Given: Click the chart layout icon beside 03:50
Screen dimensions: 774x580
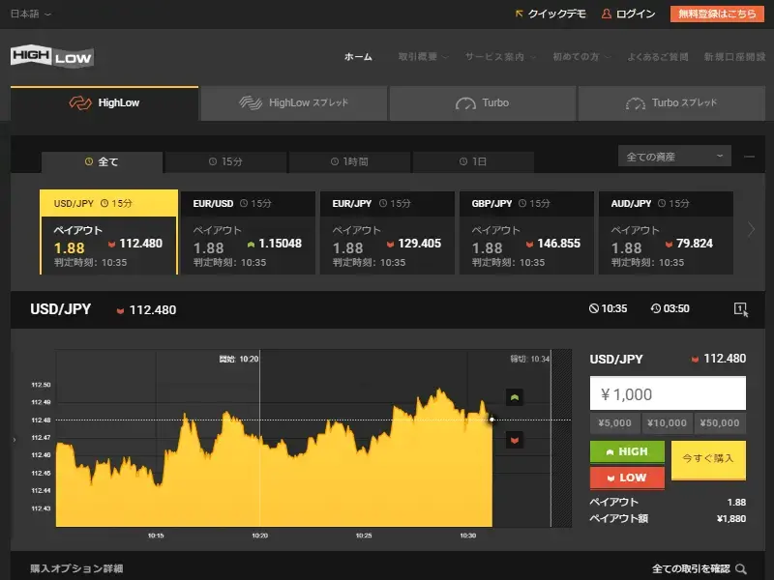Looking at the screenshot, I should [740, 309].
